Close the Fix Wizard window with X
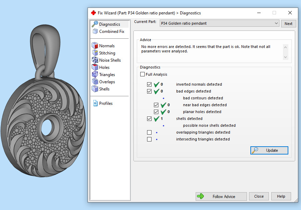This screenshot has height=210, width=301. click(290, 13)
